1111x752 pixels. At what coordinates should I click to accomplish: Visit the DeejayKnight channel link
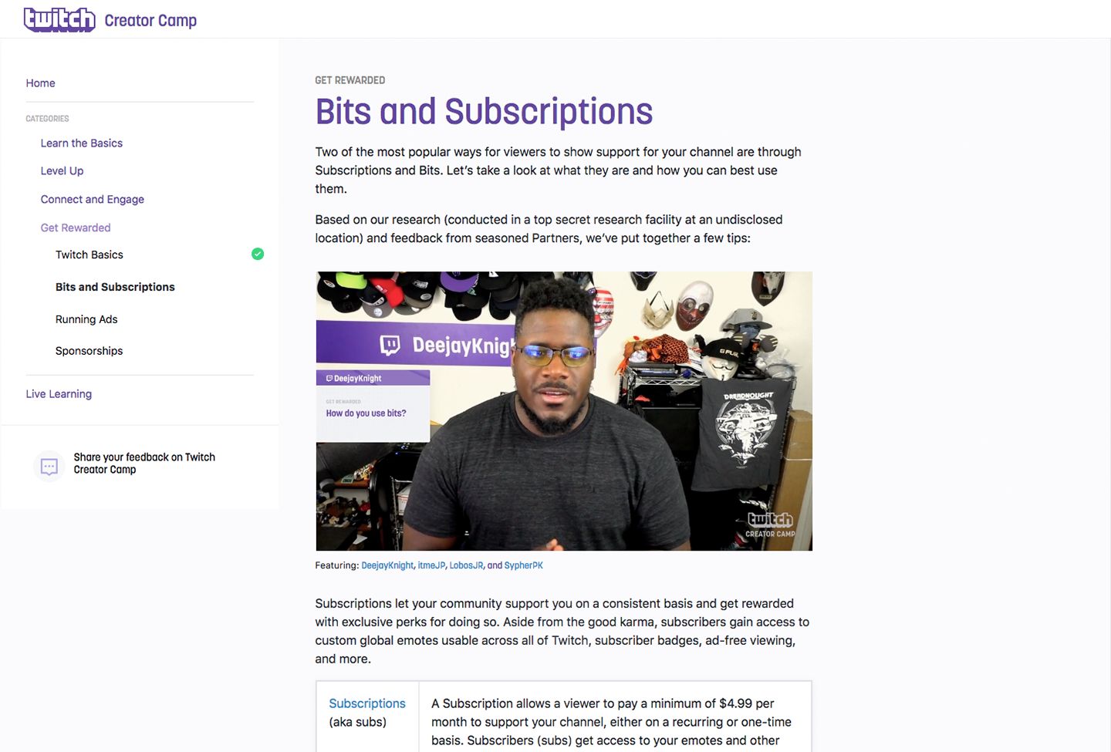pos(387,565)
